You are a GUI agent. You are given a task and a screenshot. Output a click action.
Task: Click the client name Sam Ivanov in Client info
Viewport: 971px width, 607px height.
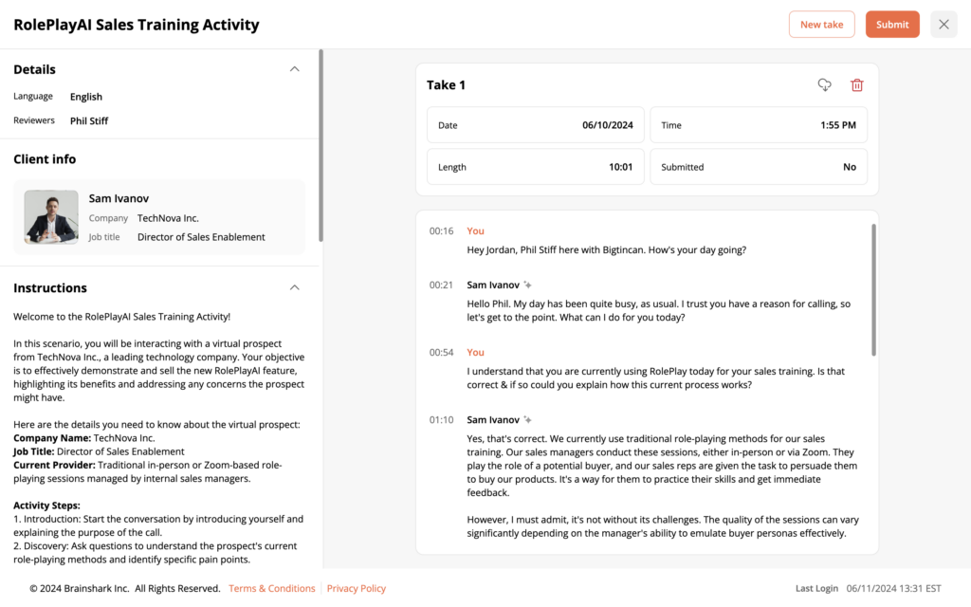point(119,198)
